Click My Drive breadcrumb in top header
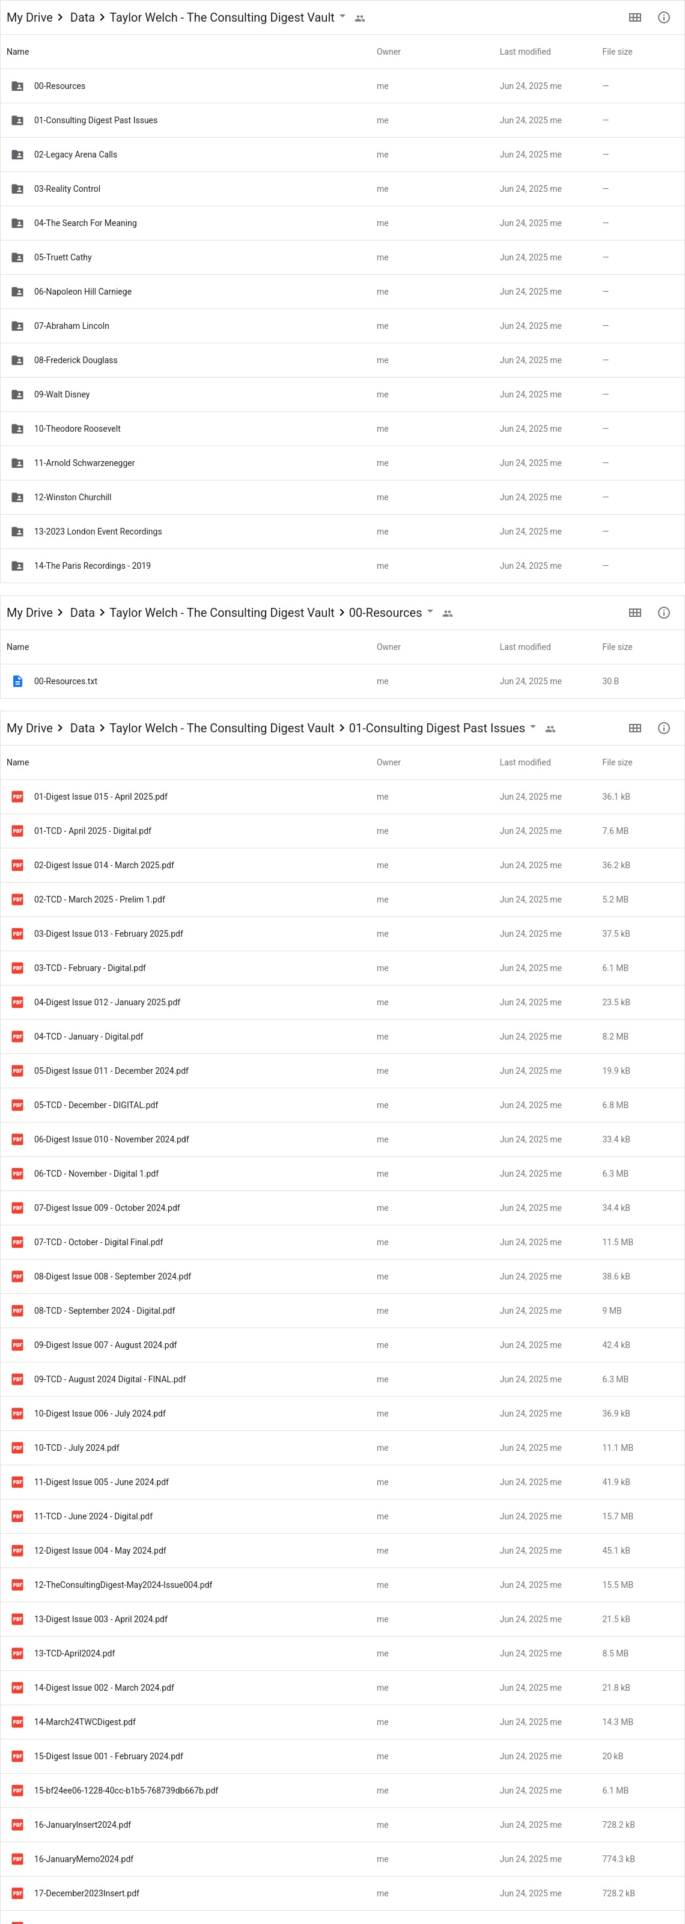685x1924 pixels. 30,17
